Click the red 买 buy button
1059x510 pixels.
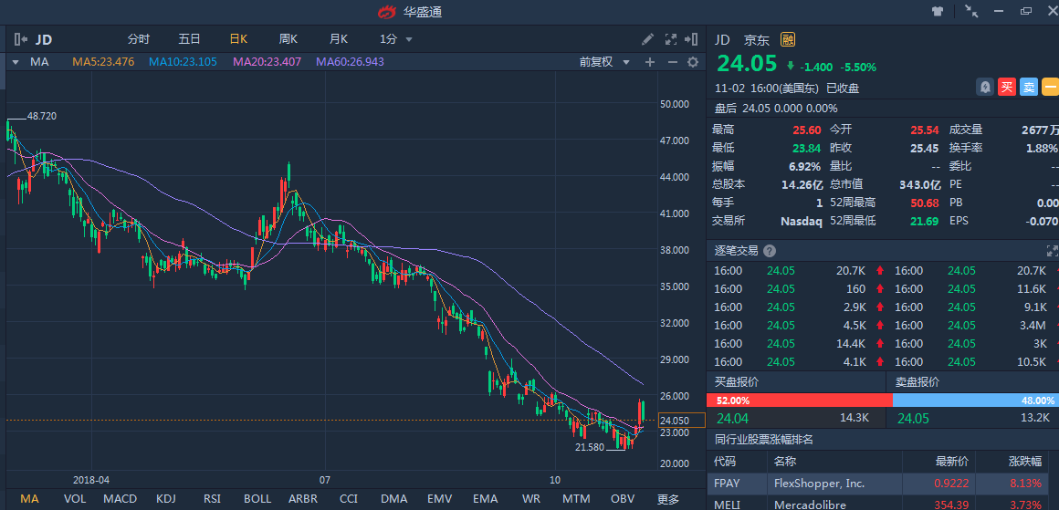pos(1006,87)
